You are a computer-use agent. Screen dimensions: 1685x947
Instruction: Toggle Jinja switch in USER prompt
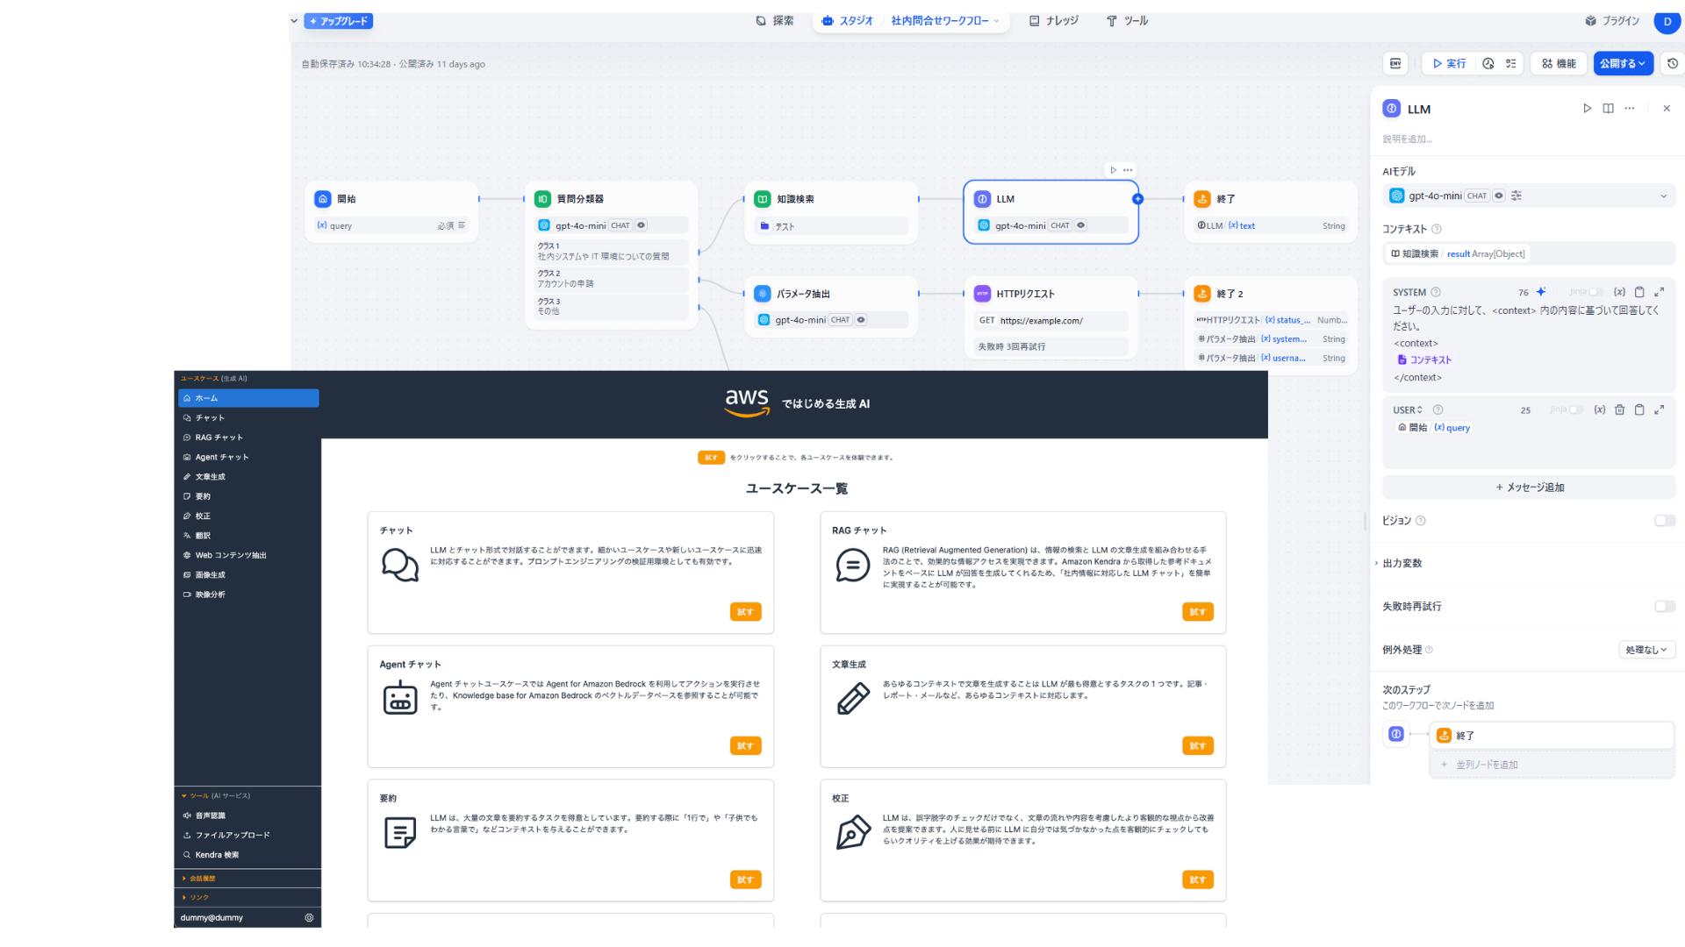tap(1575, 409)
